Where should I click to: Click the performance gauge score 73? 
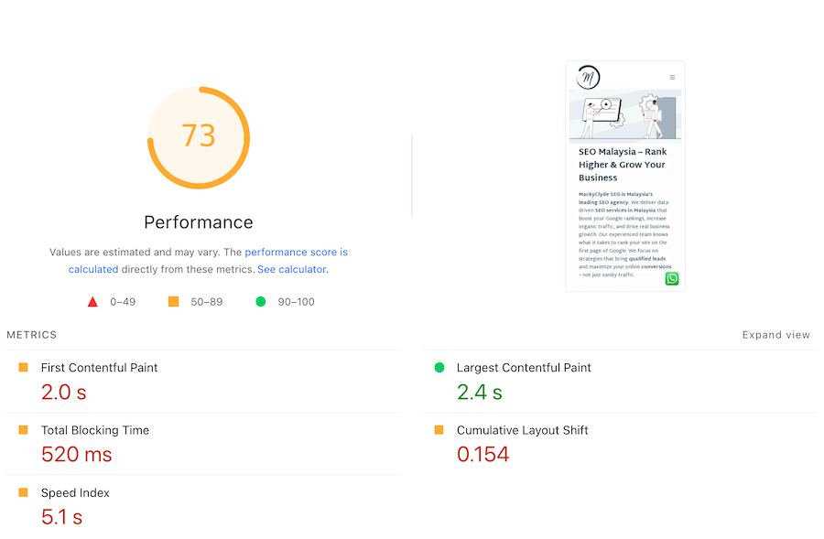coord(199,136)
